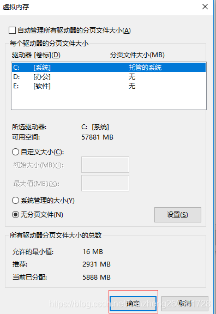Click the 无 value beside D: drive
Viewport: 216px width, 314px height.
[132, 77]
